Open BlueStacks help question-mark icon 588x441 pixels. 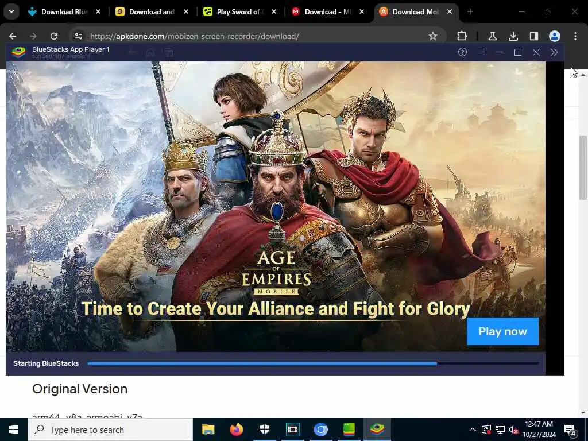coord(462,52)
